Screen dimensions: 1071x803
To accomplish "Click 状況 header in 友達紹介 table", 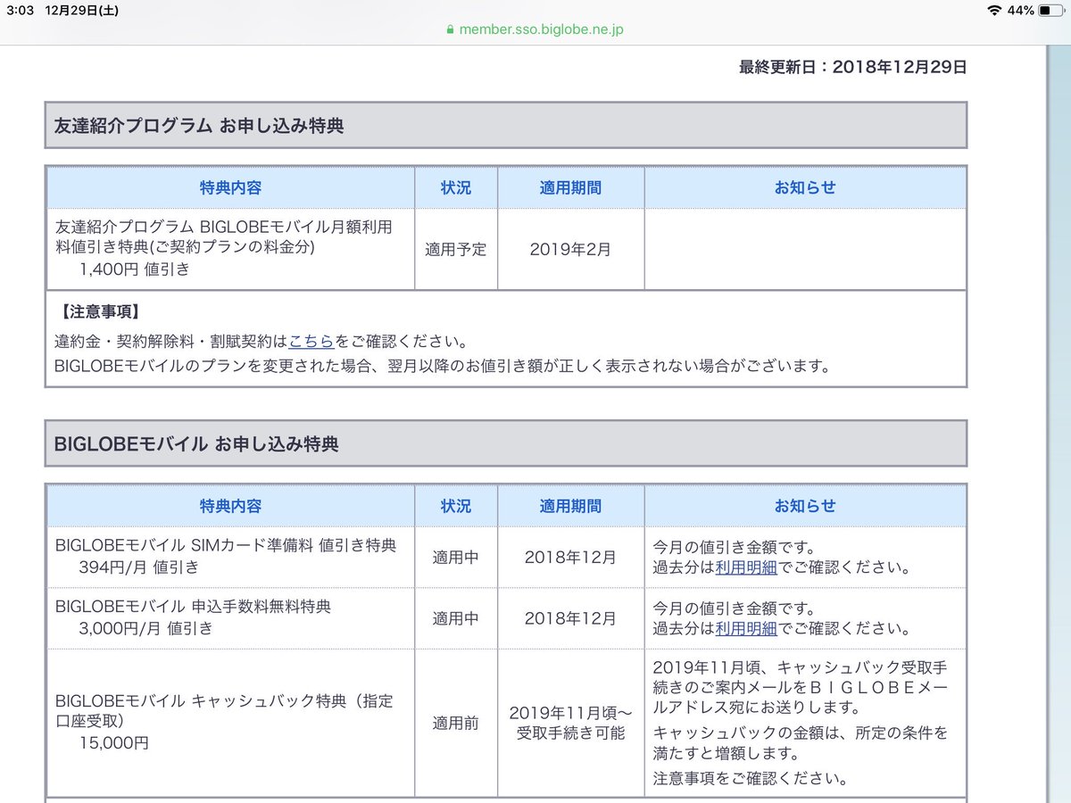I will click(x=456, y=187).
